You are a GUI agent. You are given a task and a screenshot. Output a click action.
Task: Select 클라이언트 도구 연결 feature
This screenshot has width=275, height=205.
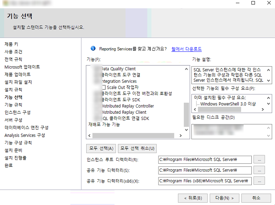tap(121, 75)
